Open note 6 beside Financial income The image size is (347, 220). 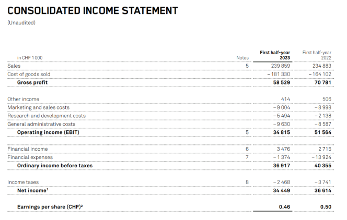pyautogui.click(x=247, y=149)
